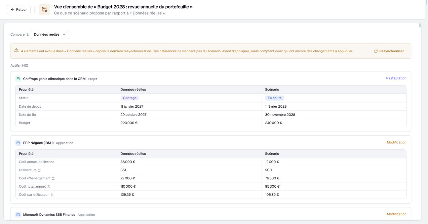This screenshot has height=224, width=428.
Task: Select the 11 janvier 2027 start date cell
Action: tap(132, 106)
